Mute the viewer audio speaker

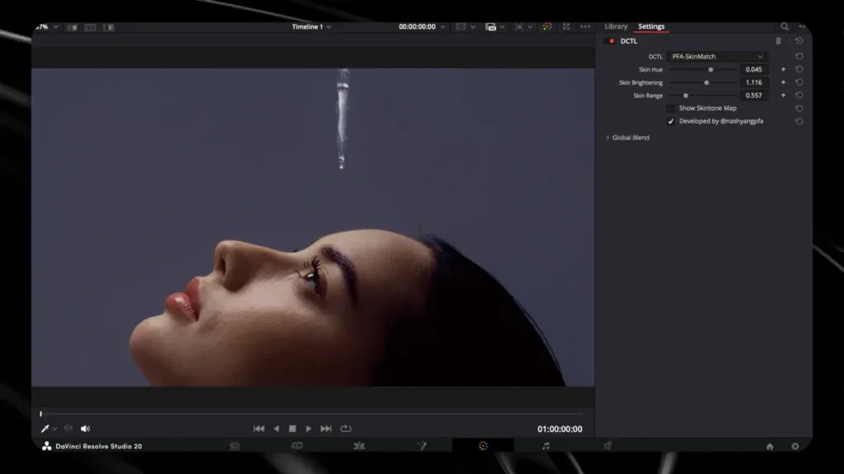tap(85, 429)
